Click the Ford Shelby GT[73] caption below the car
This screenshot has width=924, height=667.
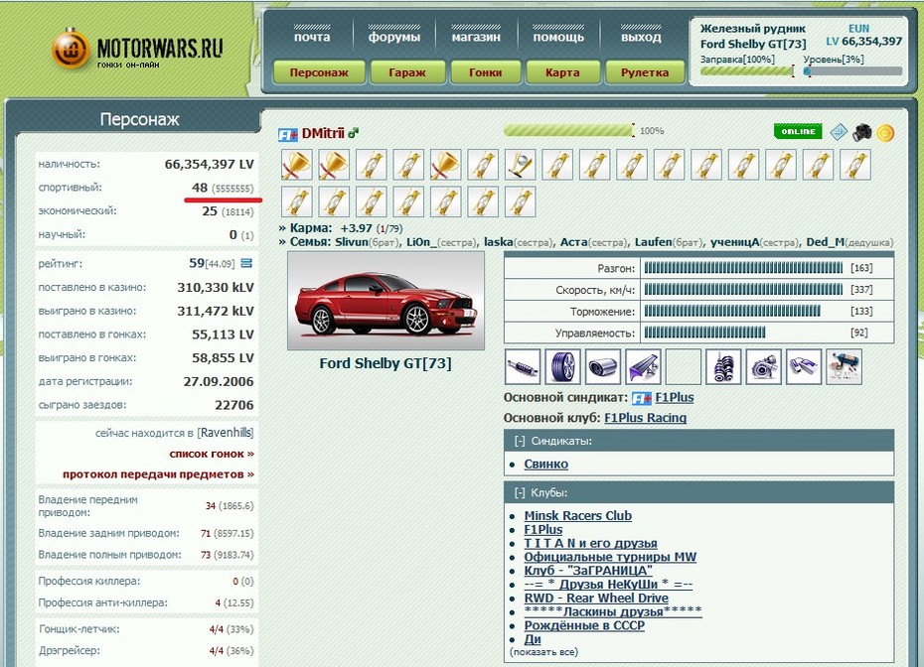(385, 364)
